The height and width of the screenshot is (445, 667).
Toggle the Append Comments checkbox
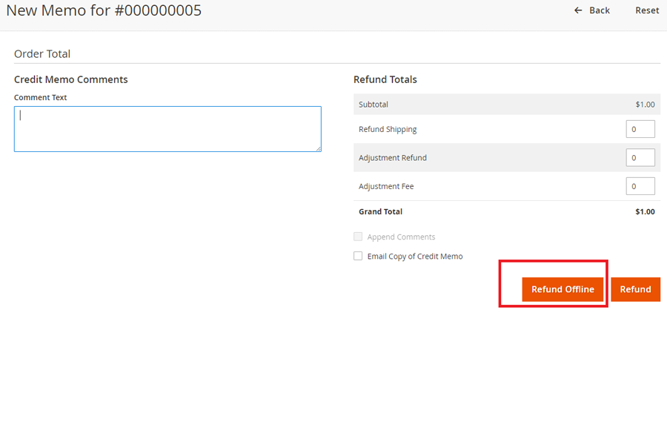pyautogui.click(x=358, y=237)
